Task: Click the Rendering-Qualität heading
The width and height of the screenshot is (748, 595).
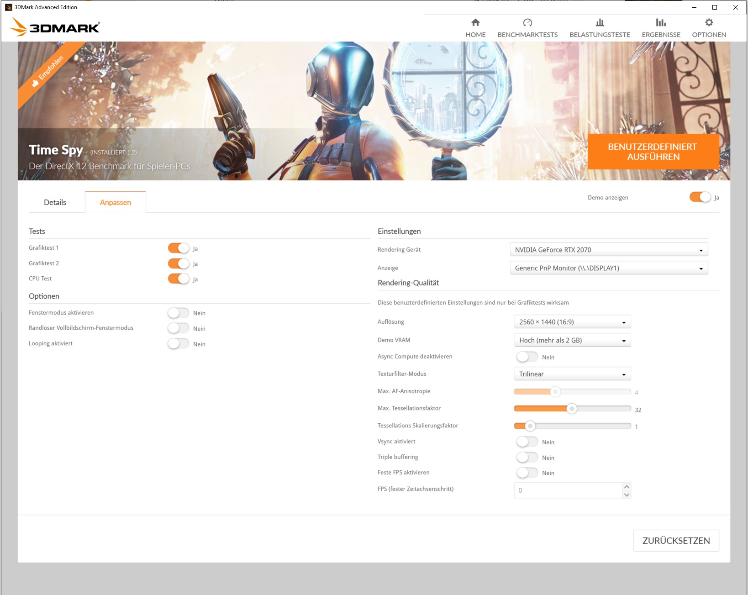Action: tap(408, 283)
